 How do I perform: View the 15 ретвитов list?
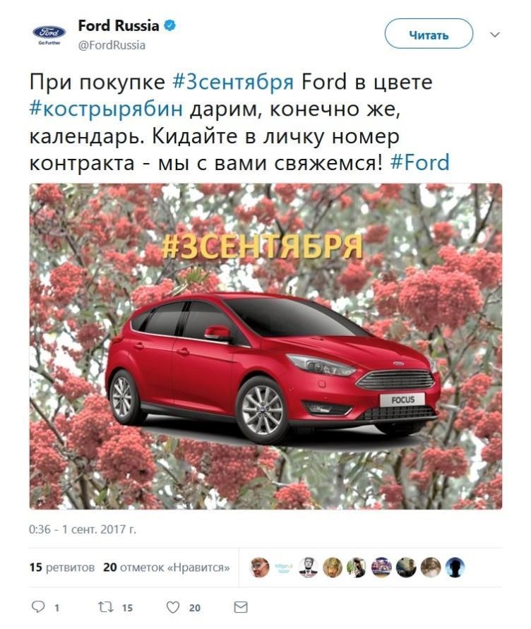pyautogui.click(x=62, y=567)
